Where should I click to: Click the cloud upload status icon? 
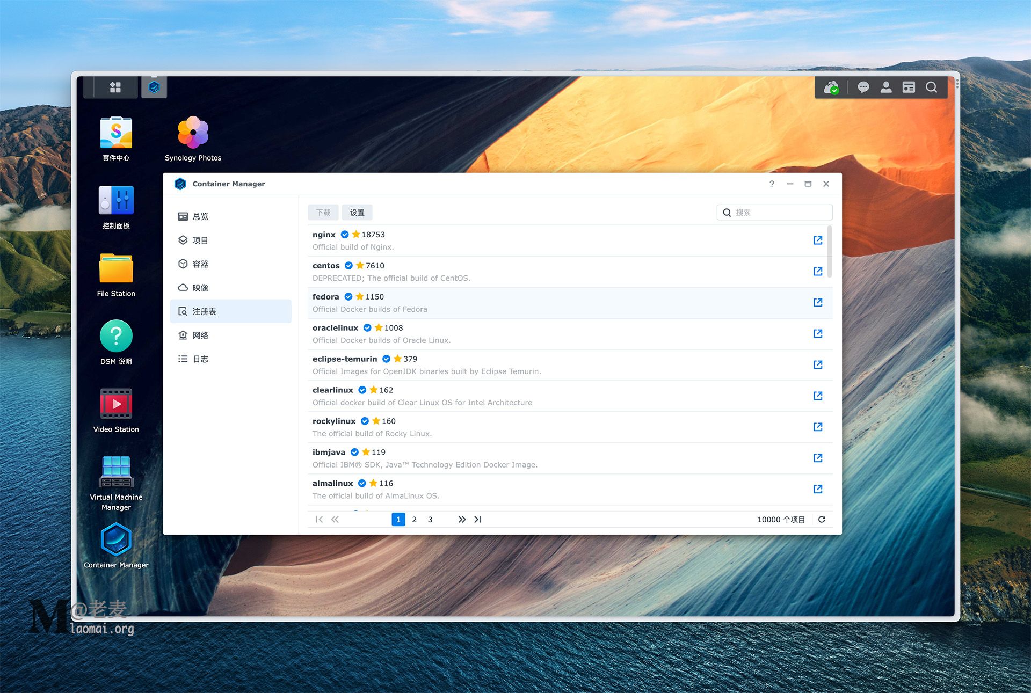pyautogui.click(x=831, y=87)
